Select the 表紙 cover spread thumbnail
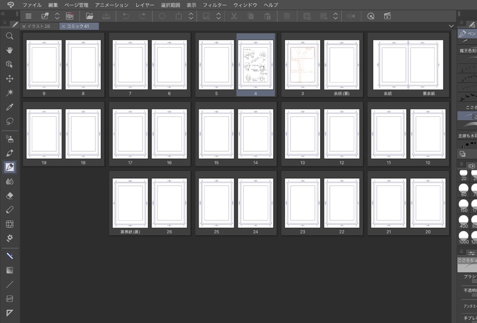The image size is (477, 323). 408,64
